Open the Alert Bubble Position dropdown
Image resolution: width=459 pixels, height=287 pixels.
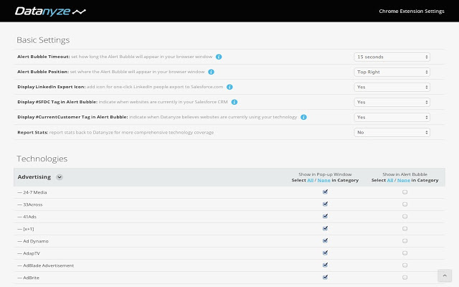click(392, 72)
